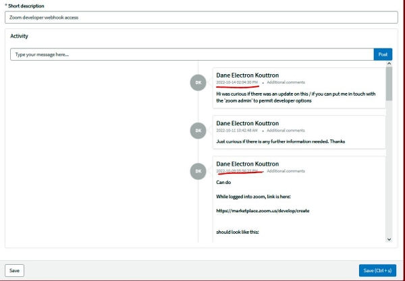Screen dimensions: 405x281
Task: Post the activity message
Action: click(x=383, y=55)
